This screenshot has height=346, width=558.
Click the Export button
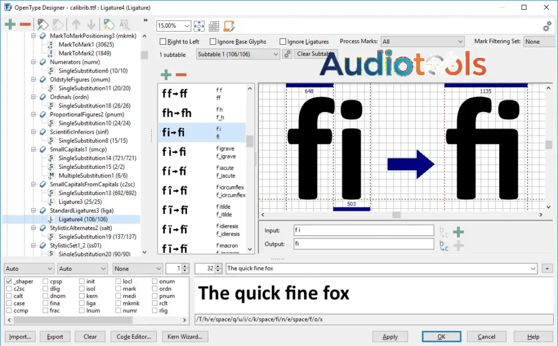[x=55, y=336]
